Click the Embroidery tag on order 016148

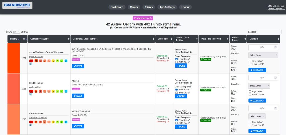tap(76, 60)
